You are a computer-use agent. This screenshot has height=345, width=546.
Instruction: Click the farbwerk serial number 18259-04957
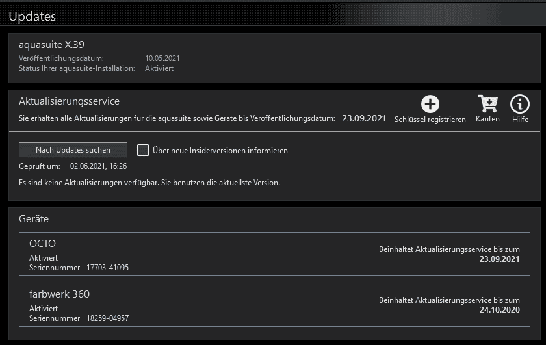(108, 318)
